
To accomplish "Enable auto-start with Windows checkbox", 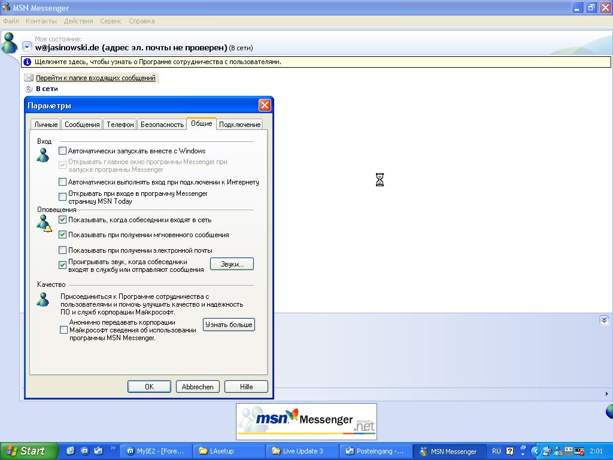I will 62,150.
